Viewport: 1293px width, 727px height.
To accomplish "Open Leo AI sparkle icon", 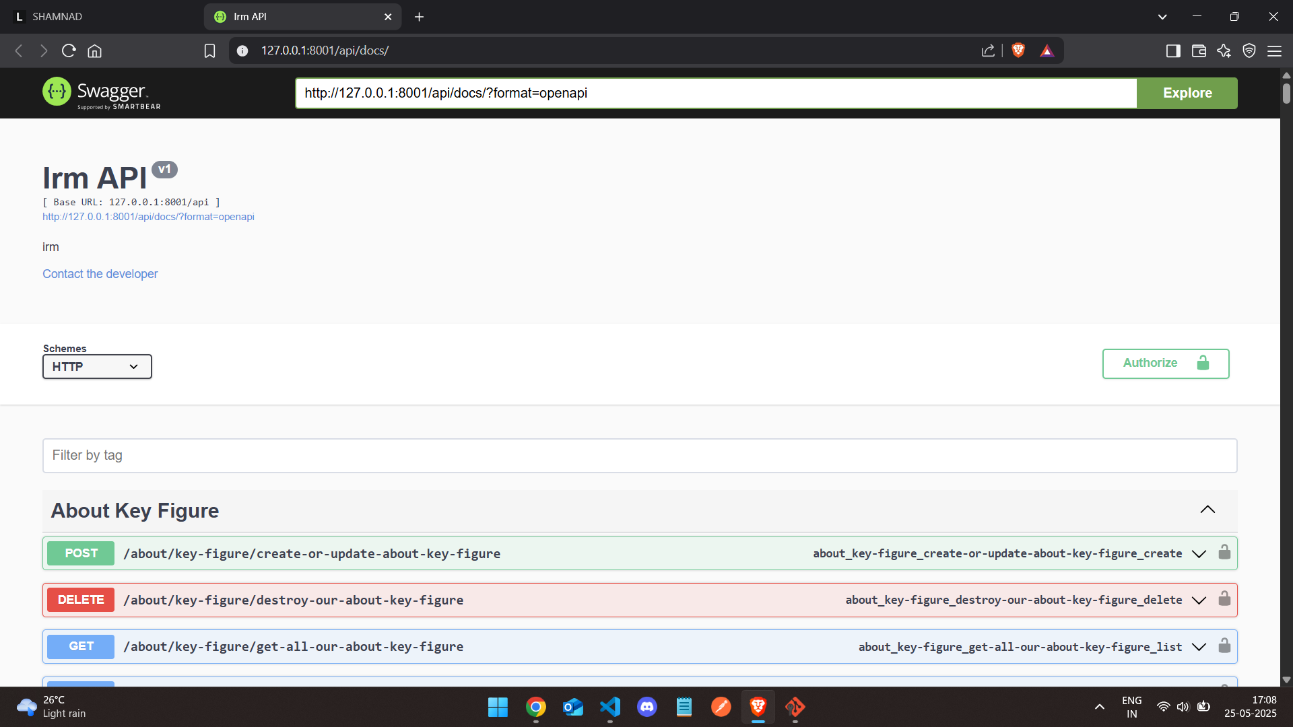I will pos(1224,50).
